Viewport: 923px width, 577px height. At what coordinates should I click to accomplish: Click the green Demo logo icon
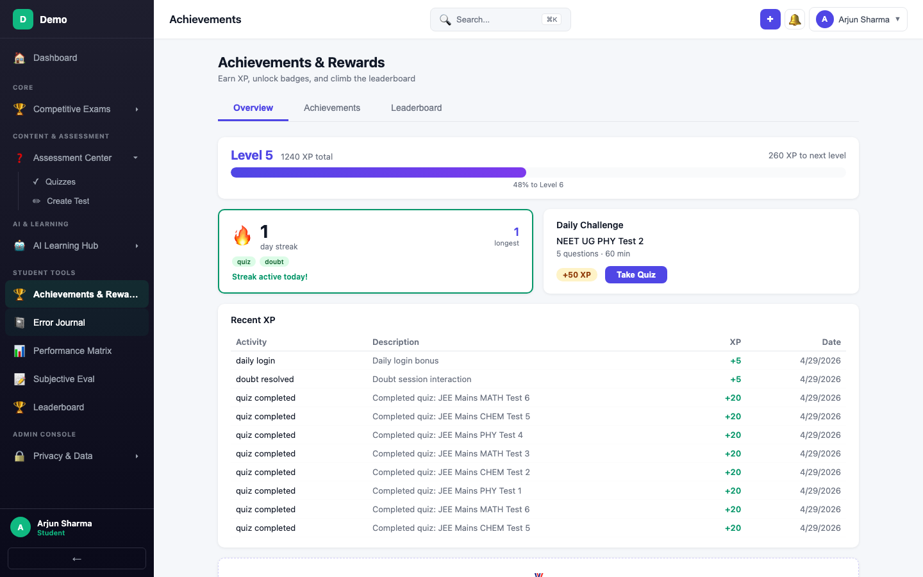pyautogui.click(x=23, y=19)
